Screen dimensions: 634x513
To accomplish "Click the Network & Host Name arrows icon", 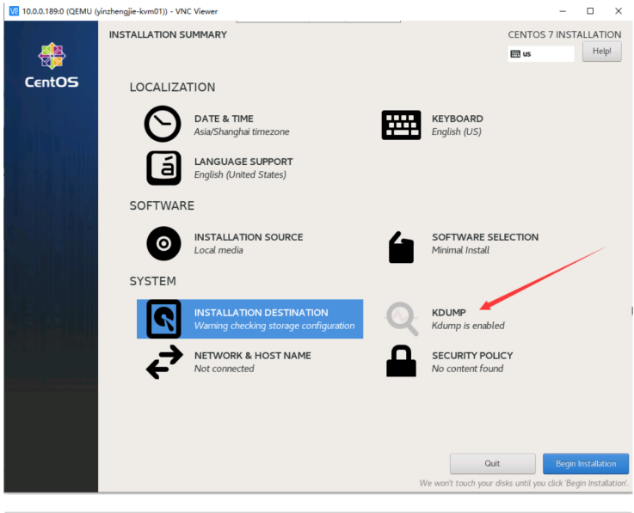I will tap(164, 362).
